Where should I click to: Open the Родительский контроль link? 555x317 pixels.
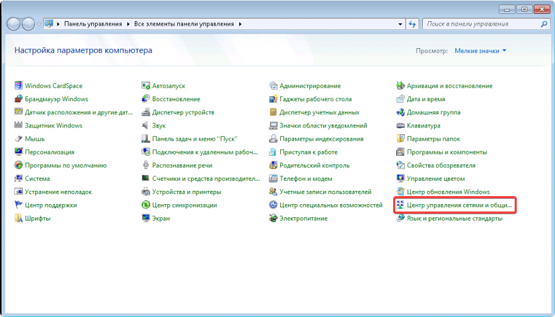click(x=314, y=166)
